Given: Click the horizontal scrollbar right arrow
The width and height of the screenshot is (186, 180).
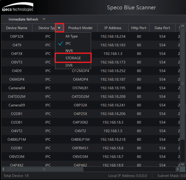Looking at the screenshot, I should (x=177, y=169).
